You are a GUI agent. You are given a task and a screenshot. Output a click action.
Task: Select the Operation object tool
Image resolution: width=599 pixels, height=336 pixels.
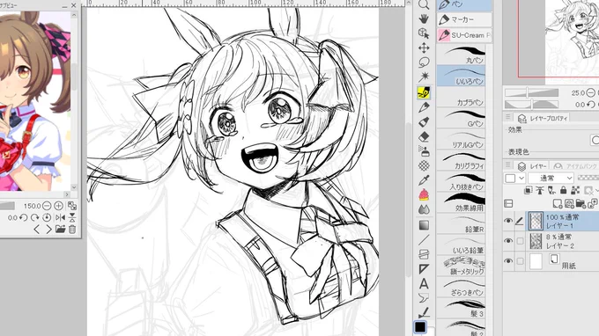tap(424, 33)
